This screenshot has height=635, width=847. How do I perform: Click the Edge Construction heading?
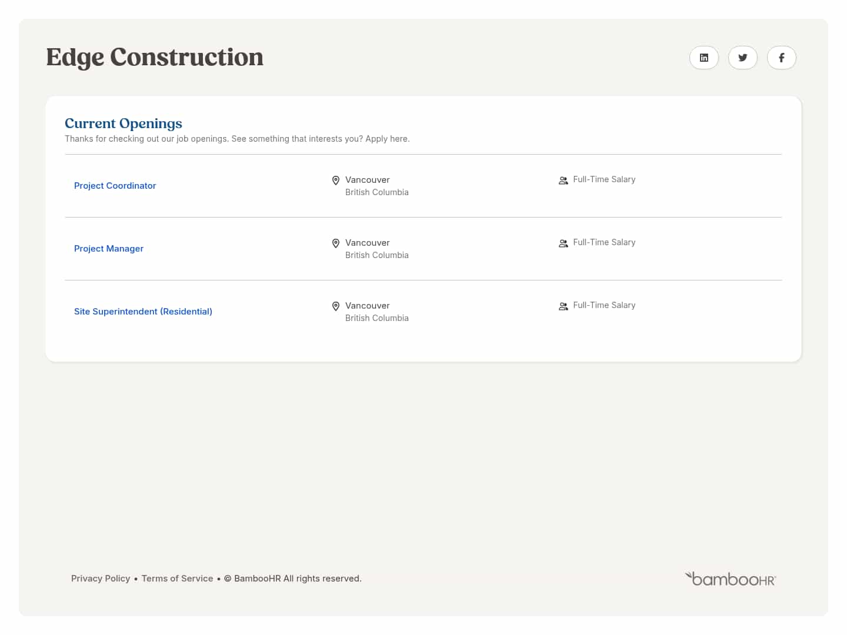(155, 57)
